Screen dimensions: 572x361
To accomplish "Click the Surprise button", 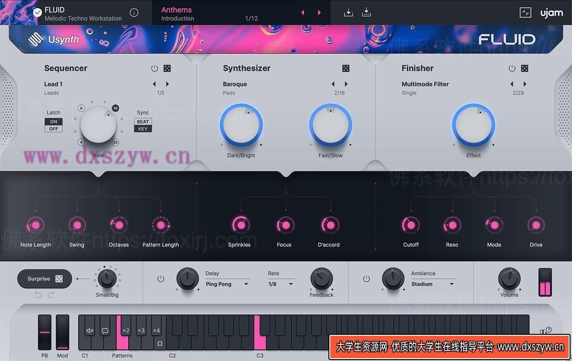I will 44,279.
